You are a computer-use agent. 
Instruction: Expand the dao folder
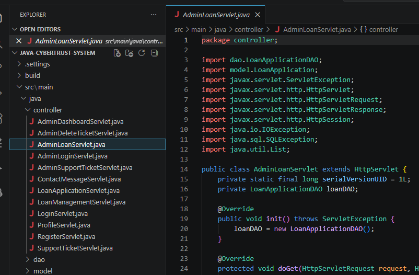click(39, 259)
